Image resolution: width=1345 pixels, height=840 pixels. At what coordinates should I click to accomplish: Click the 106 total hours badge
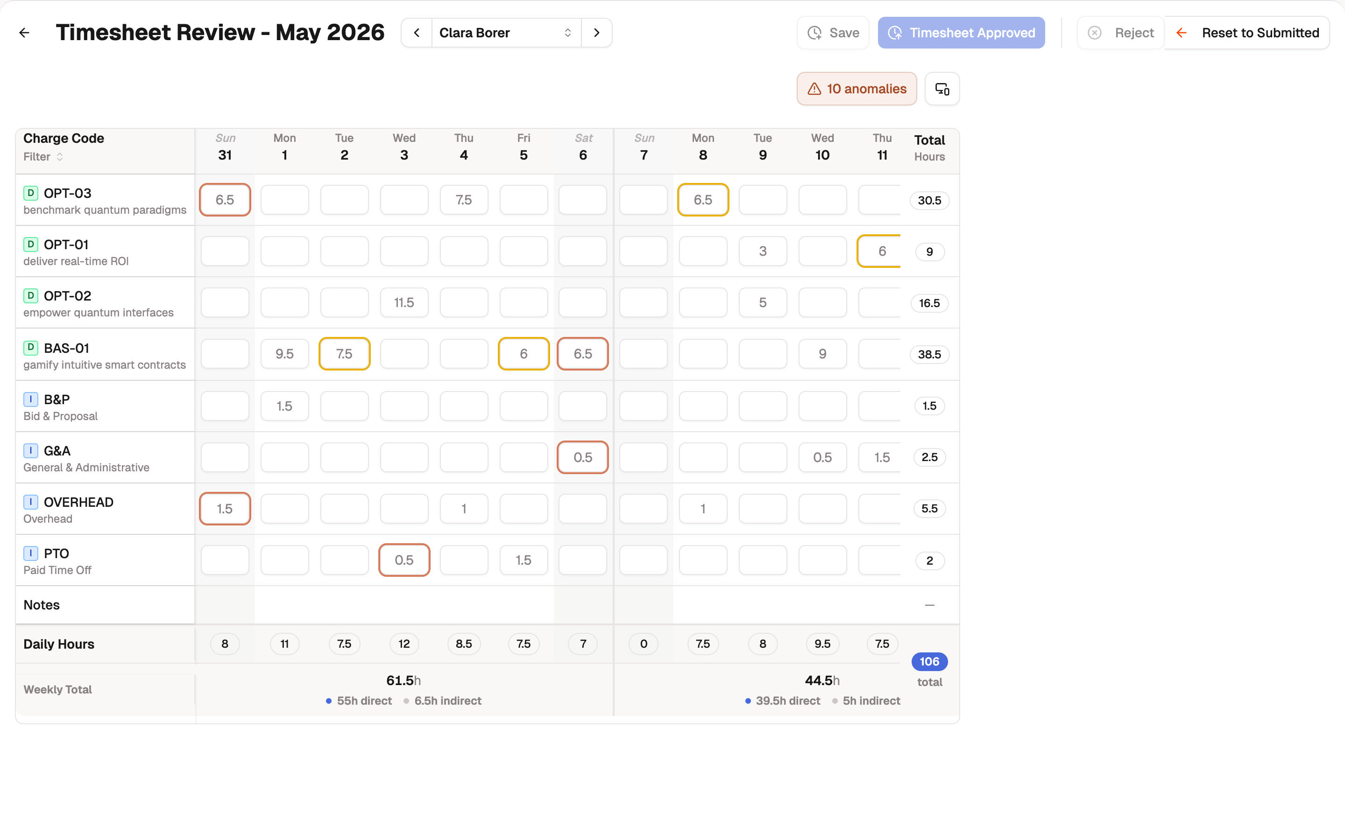[x=929, y=662]
